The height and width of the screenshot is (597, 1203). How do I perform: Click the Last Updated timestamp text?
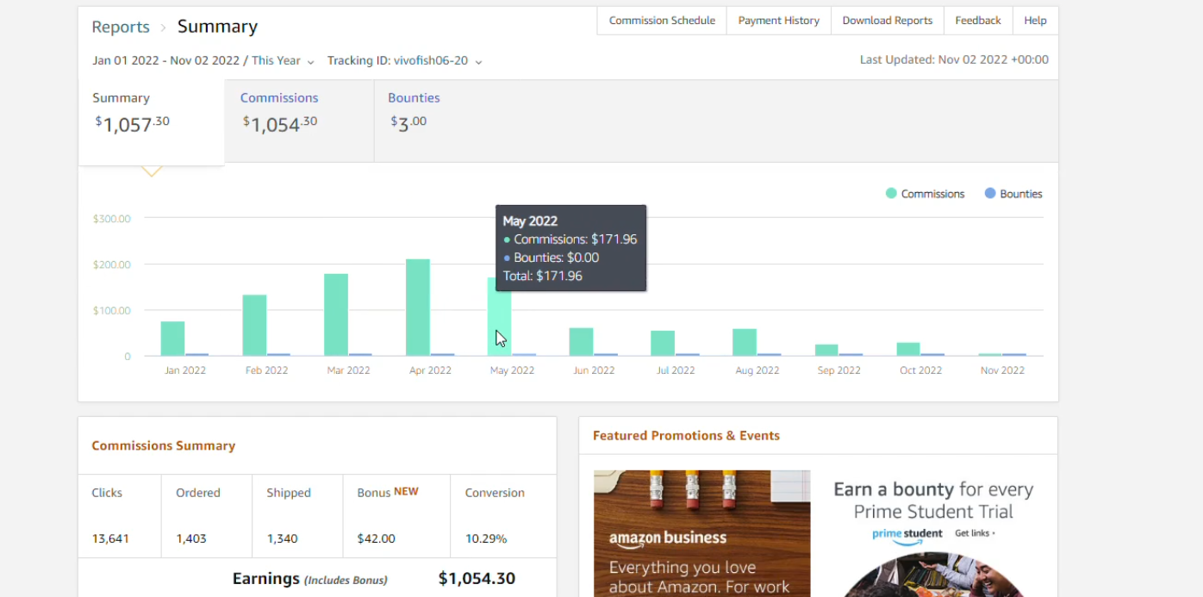[x=954, y=60]
